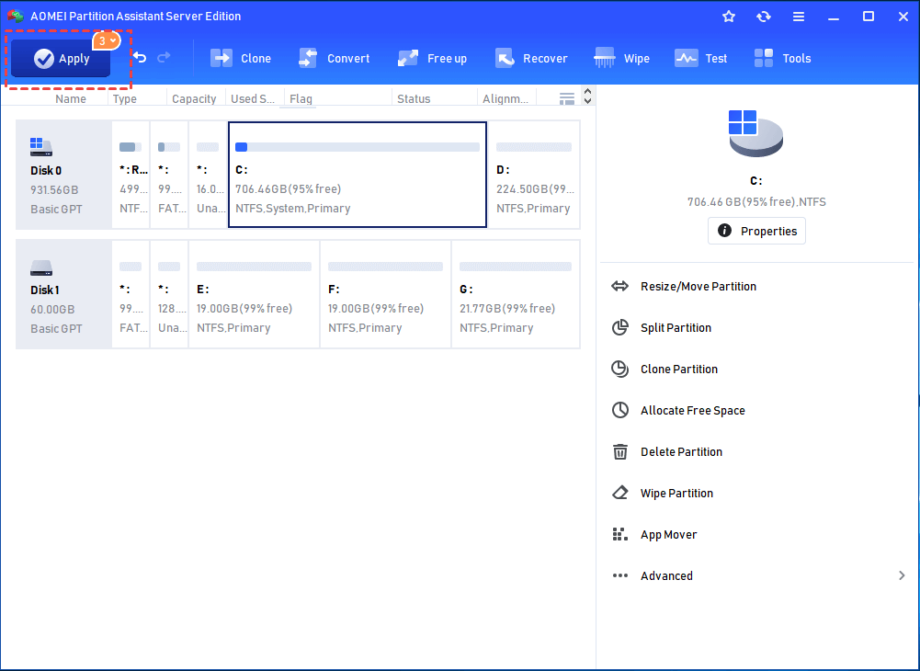Select the F: 19.00GB partition

(385, 294)
